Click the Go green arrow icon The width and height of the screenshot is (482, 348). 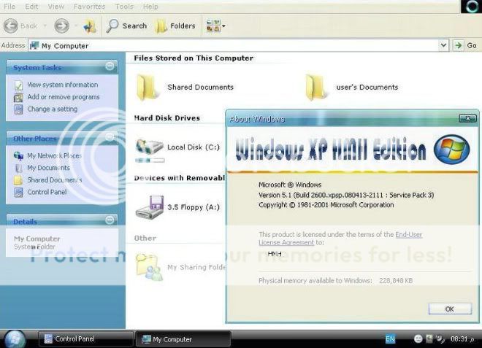(x=458, y=45)
